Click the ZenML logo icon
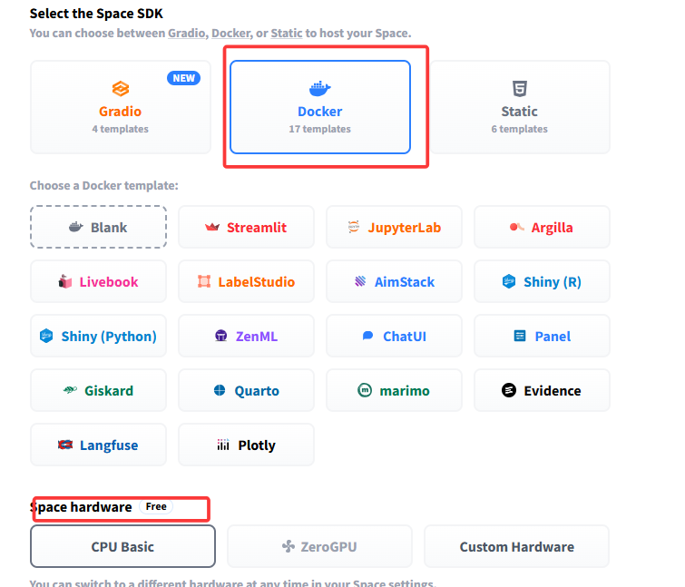 point(221,337)
